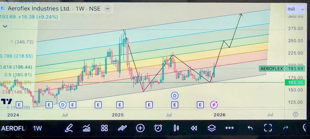Viewport: 310px width, 139px height.
Task: Open the strategies zigzag arrows icon
Action: pyautogui.click(x=122, y=128)
